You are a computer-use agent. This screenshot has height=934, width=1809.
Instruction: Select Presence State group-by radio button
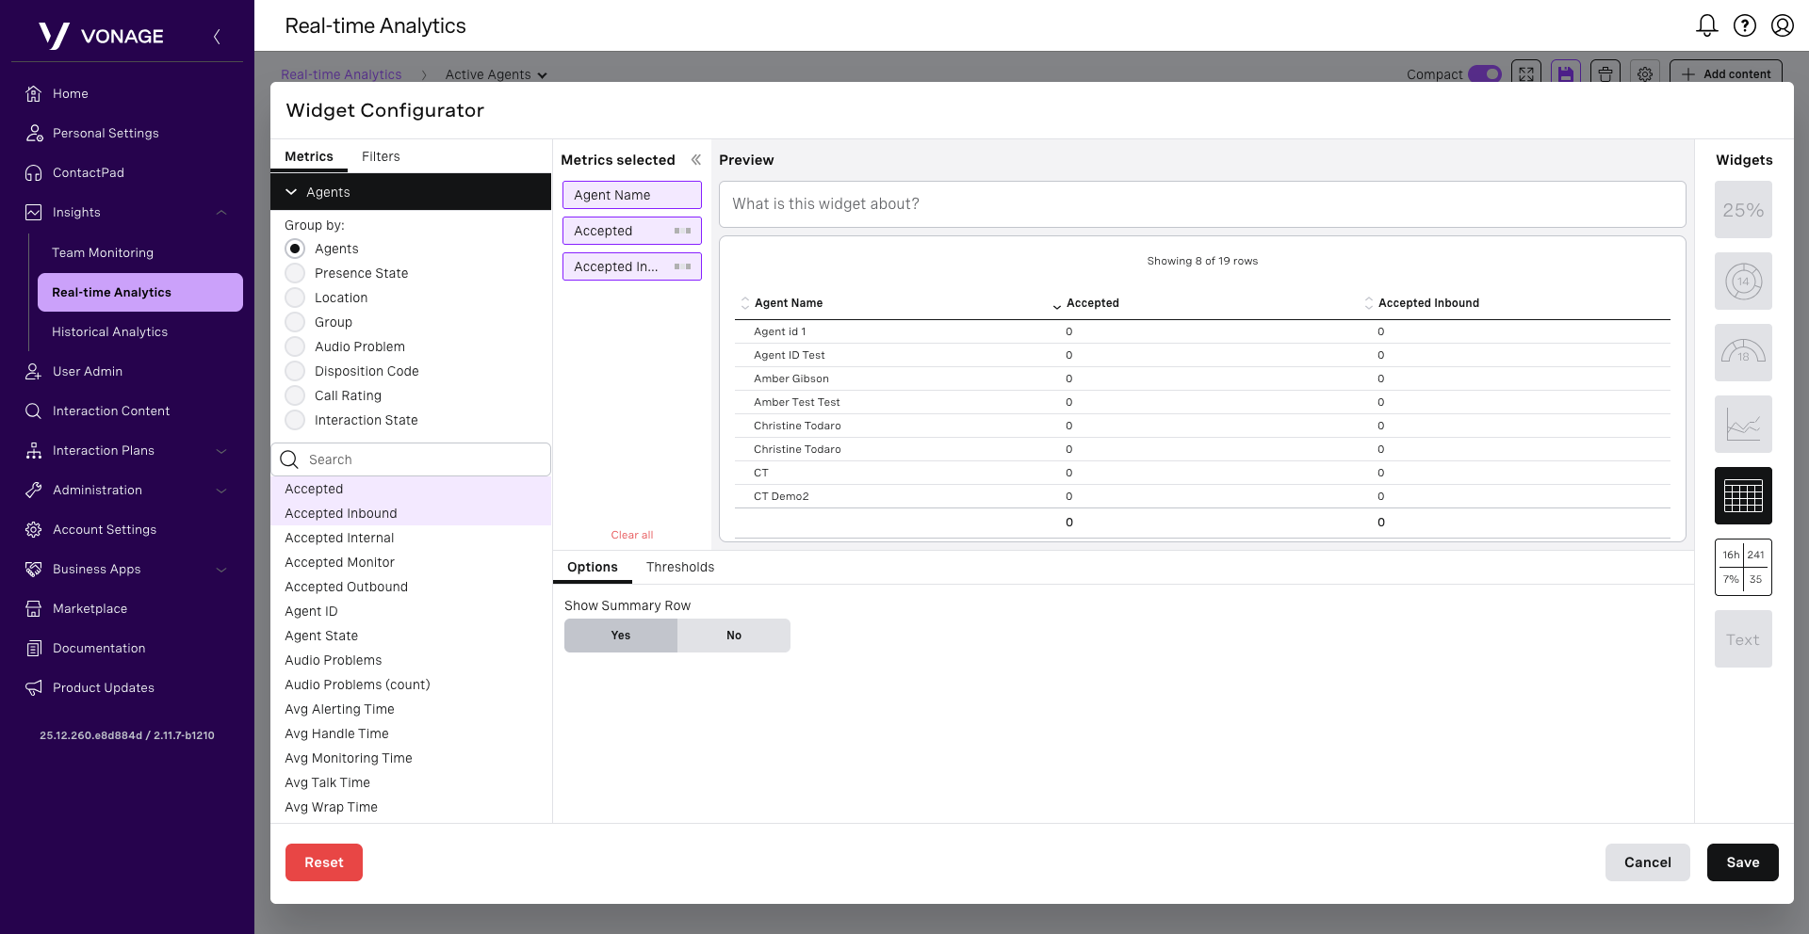295,273
